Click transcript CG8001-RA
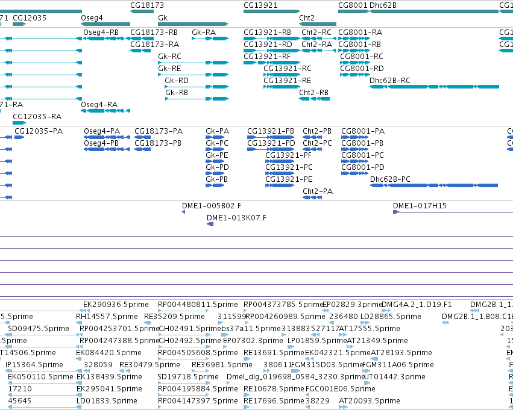 [x=354, y=39]
